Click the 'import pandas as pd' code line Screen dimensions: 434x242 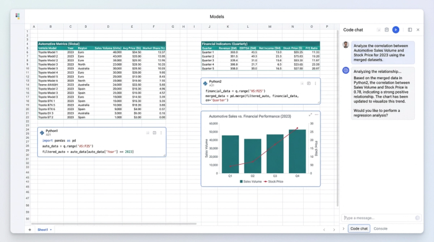[59, 140]
